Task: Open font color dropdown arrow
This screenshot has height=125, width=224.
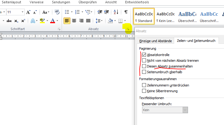Action: point(57,21)
